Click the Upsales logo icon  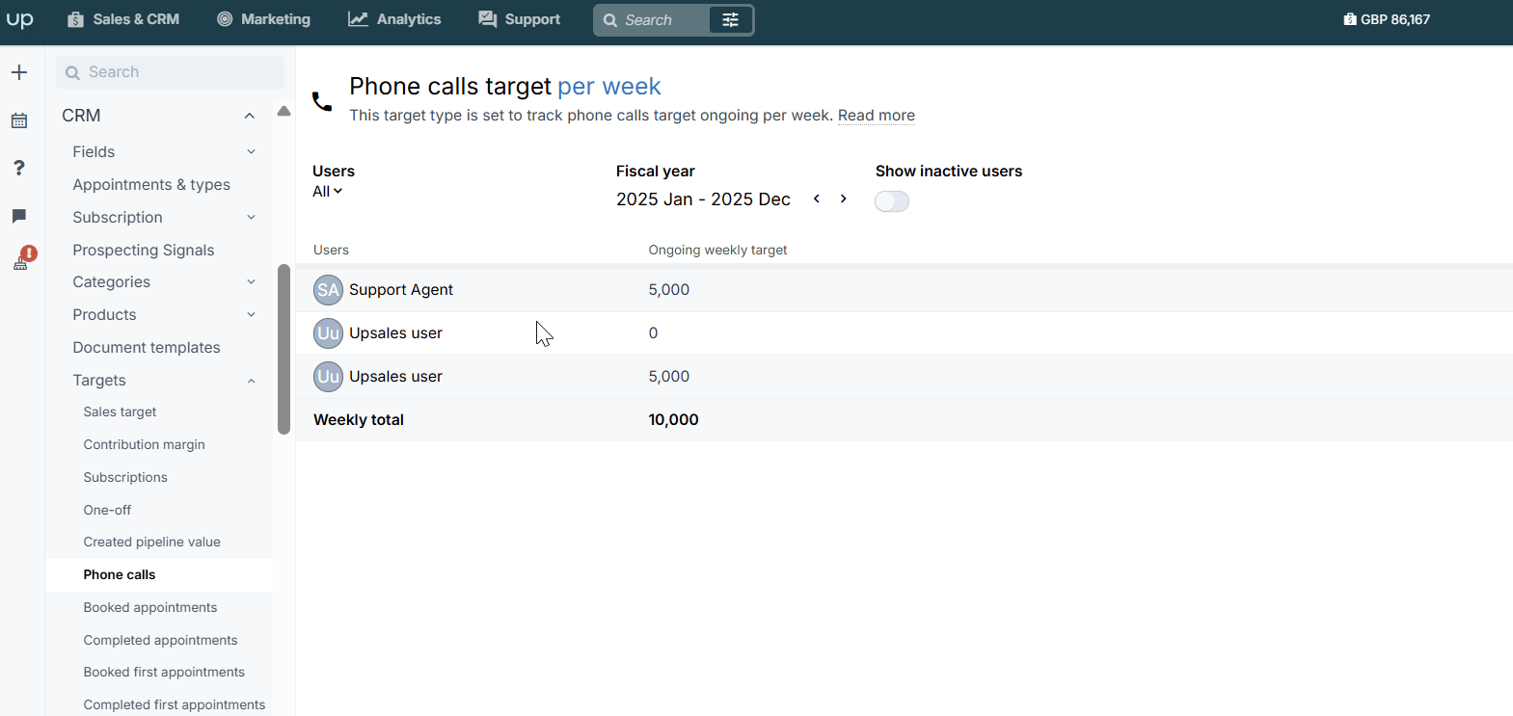(x=20, y=19)
